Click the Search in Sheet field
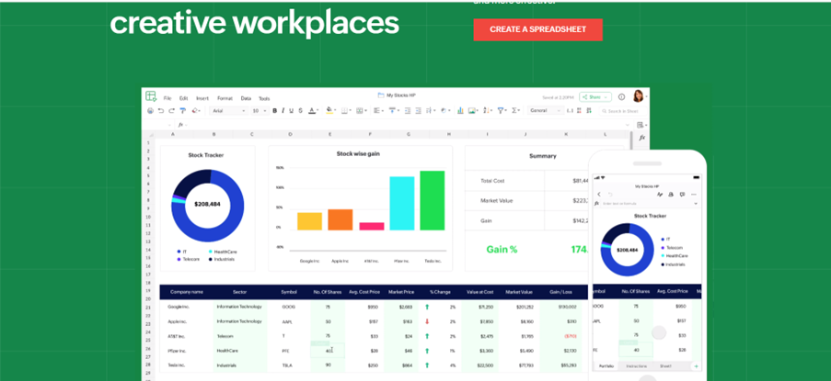This screenshot has width=831, height=381. point(623,111)
